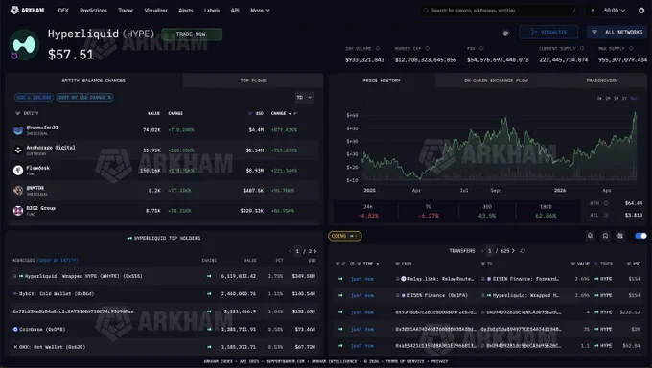This screenshot has height=368, width=652.
Task: Open the transfers TOKEN column filter
Action: coord(595,264)
